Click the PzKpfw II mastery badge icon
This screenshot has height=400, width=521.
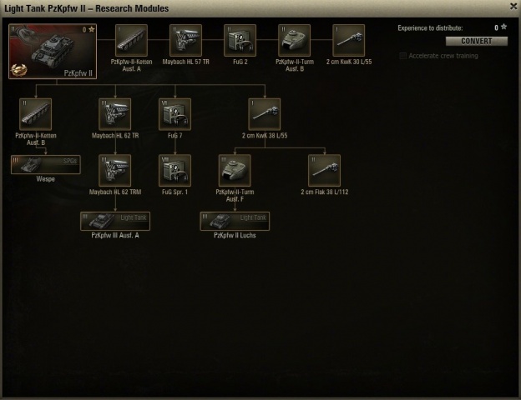tap(18, 70)
